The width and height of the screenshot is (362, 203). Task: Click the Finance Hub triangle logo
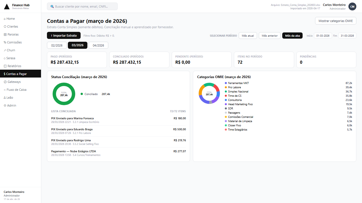tap(7, 6)
